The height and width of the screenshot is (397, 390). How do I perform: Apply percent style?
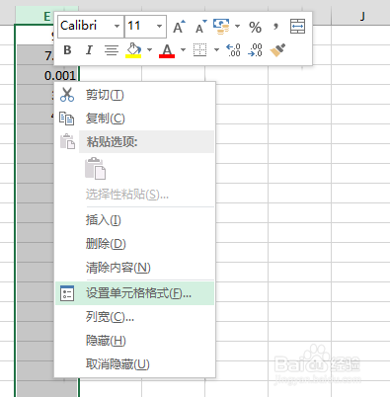[255, 27]
